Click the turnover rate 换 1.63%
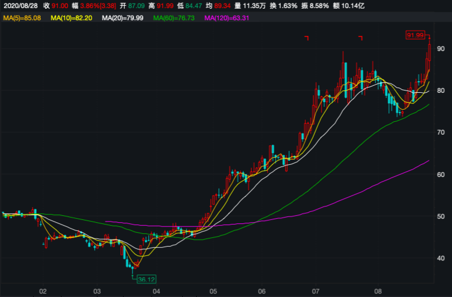Image resolution: width=452 pixels, height=297 pixels. click(284, 5)
